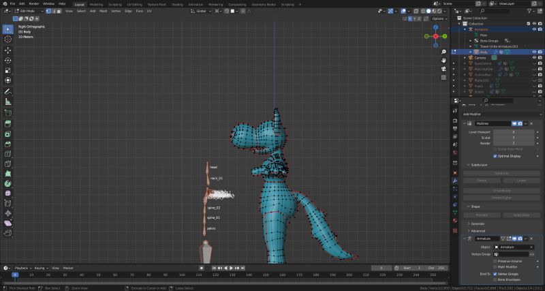The height and width of the screenshot is (291, 545).
Task: Switch to the Sculpting workspace tab
Action: point(115,3)
